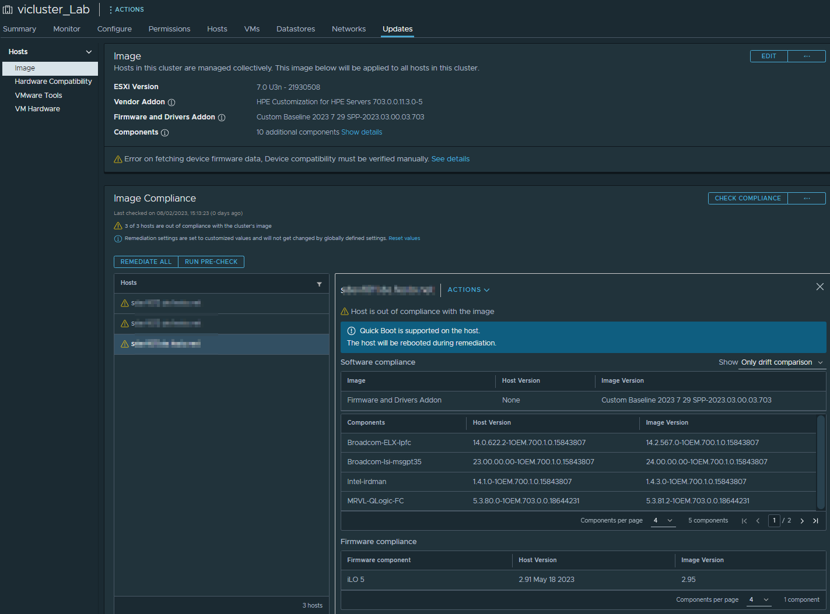The height and width of the screenshot is (614, 830).
Task: Click the iLO 5 firmware component row
Action: pos(583,580)
